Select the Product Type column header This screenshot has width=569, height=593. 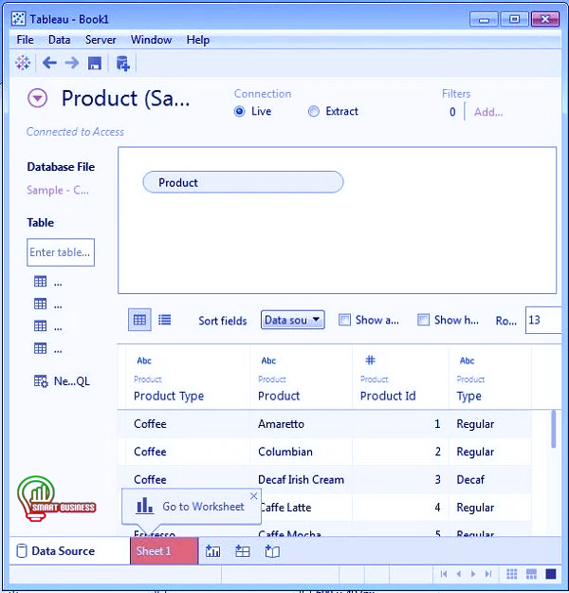pos(169,396)
